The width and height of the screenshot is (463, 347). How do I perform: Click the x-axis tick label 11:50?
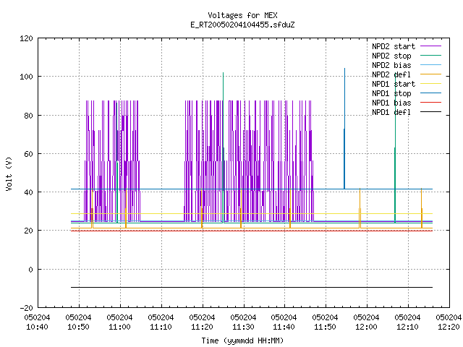coord(325,327)
